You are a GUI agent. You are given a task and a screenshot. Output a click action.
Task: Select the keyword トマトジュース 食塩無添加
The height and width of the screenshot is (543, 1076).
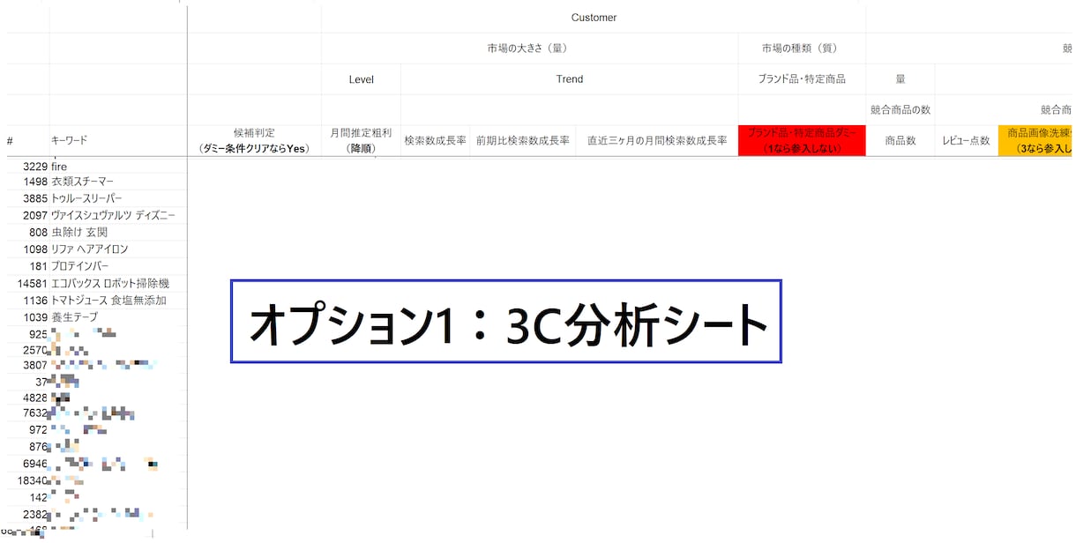click(118, 301)
